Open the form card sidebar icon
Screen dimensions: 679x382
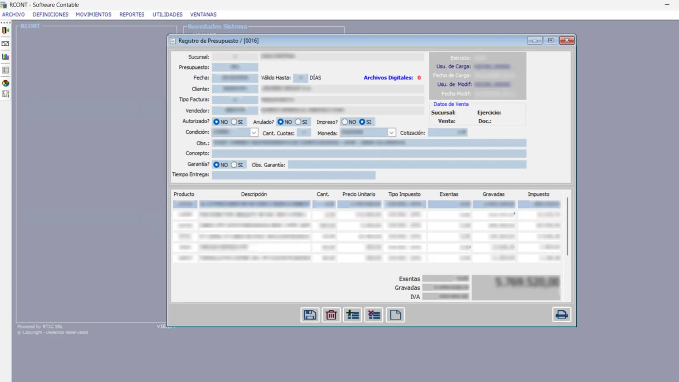coord(6,44)
